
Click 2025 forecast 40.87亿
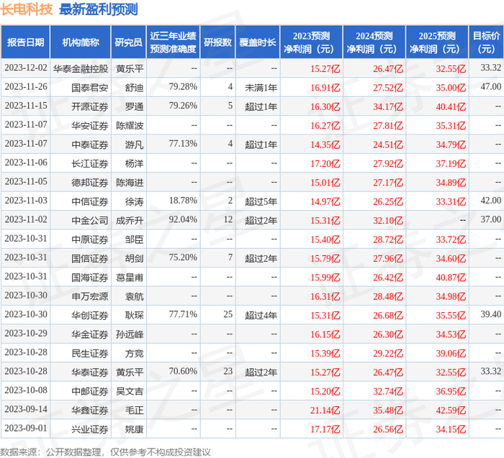click(x=451, y=277)
